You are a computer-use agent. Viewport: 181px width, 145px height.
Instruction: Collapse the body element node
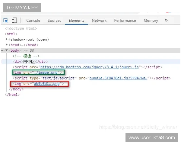pos(7,50)
